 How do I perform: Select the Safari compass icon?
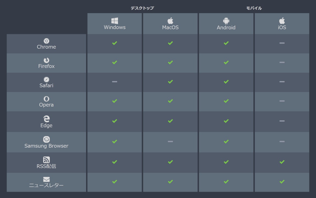(x=46, y=80)
